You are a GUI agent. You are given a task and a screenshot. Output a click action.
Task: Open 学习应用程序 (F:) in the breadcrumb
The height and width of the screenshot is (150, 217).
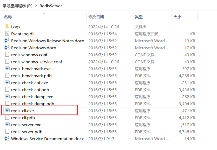pyautogui.click(x=18, y=6)
